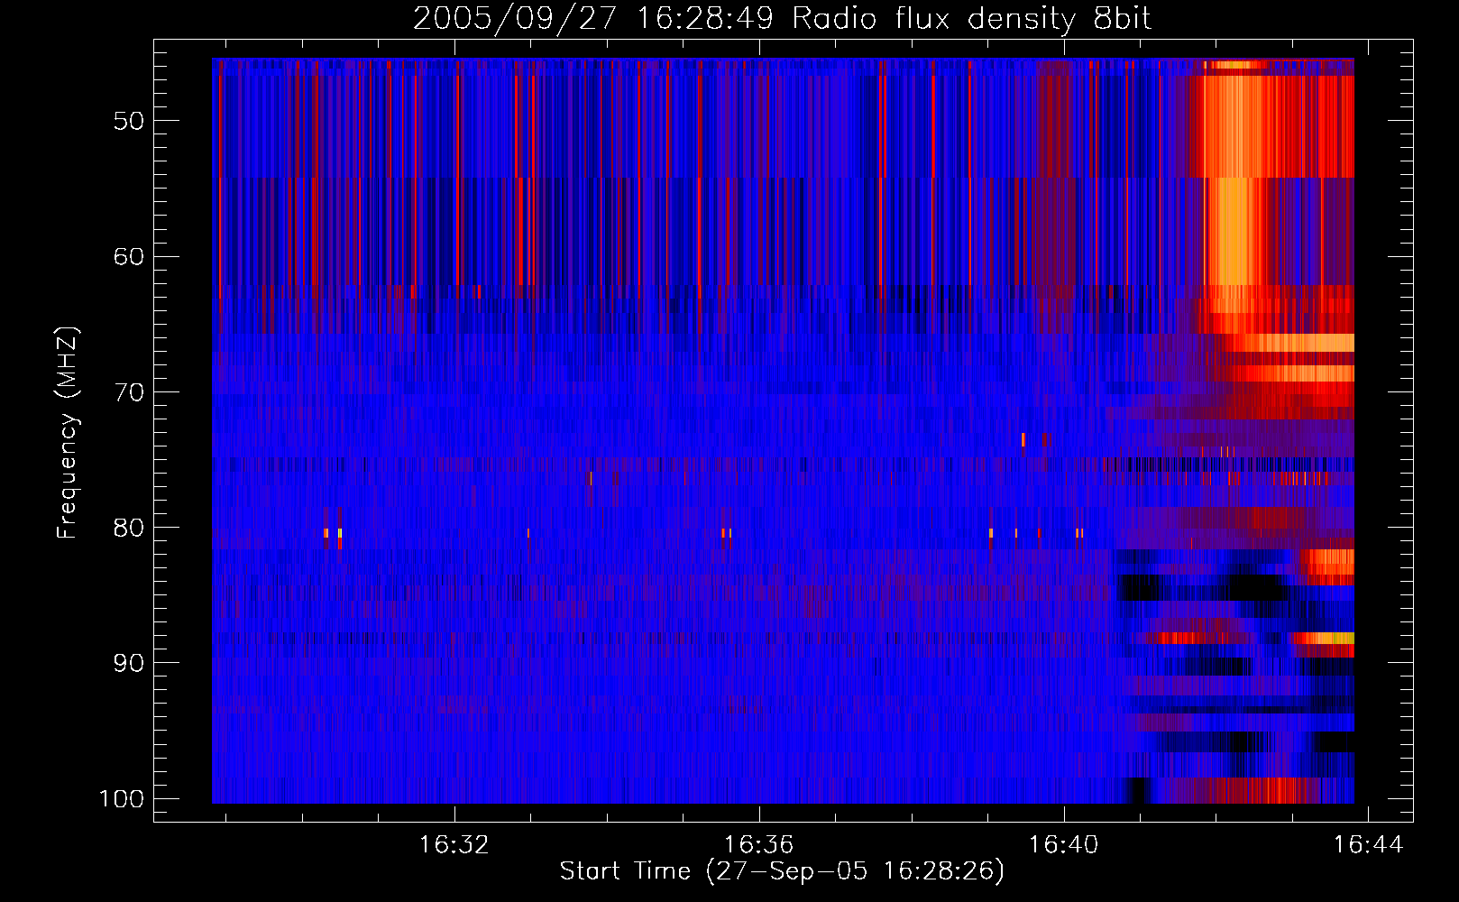Click the 90 frequency tick label
The image size is (1459, 902).
point(129,663)
